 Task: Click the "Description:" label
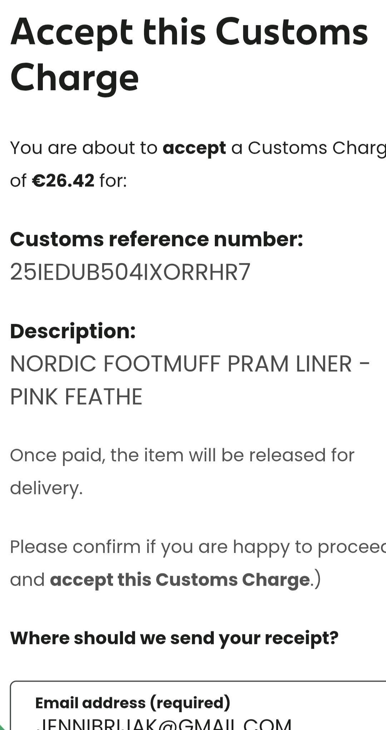73,331
